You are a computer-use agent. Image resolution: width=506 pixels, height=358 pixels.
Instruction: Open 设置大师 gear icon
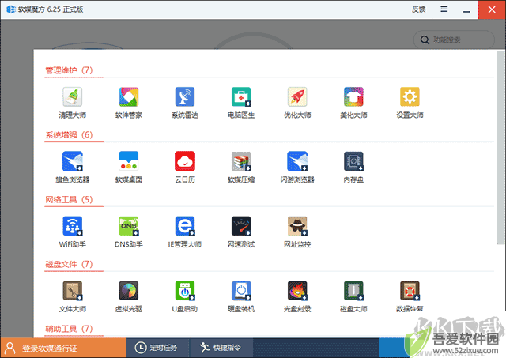[410, 96]
